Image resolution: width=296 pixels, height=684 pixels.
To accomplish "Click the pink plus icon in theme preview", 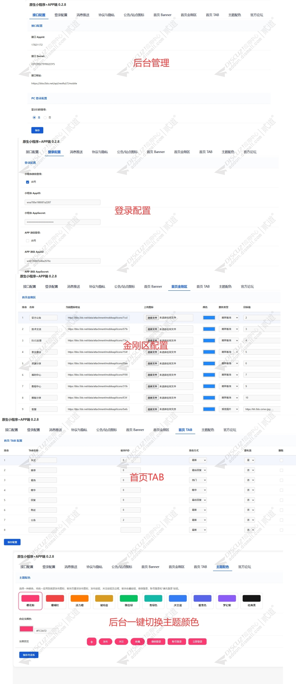I will tap(91, 642).
